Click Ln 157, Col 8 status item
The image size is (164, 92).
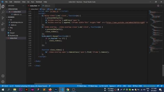(103, 86)
